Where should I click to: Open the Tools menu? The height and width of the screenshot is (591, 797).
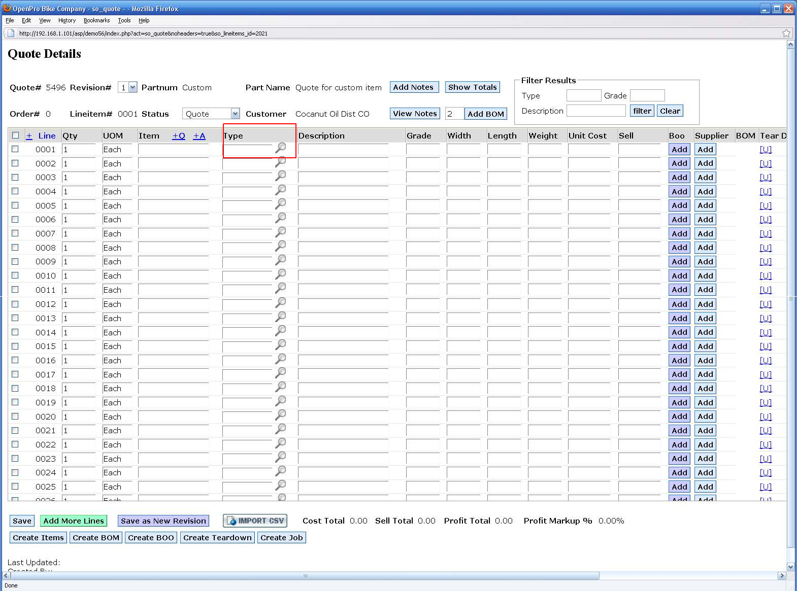[124, 20]
